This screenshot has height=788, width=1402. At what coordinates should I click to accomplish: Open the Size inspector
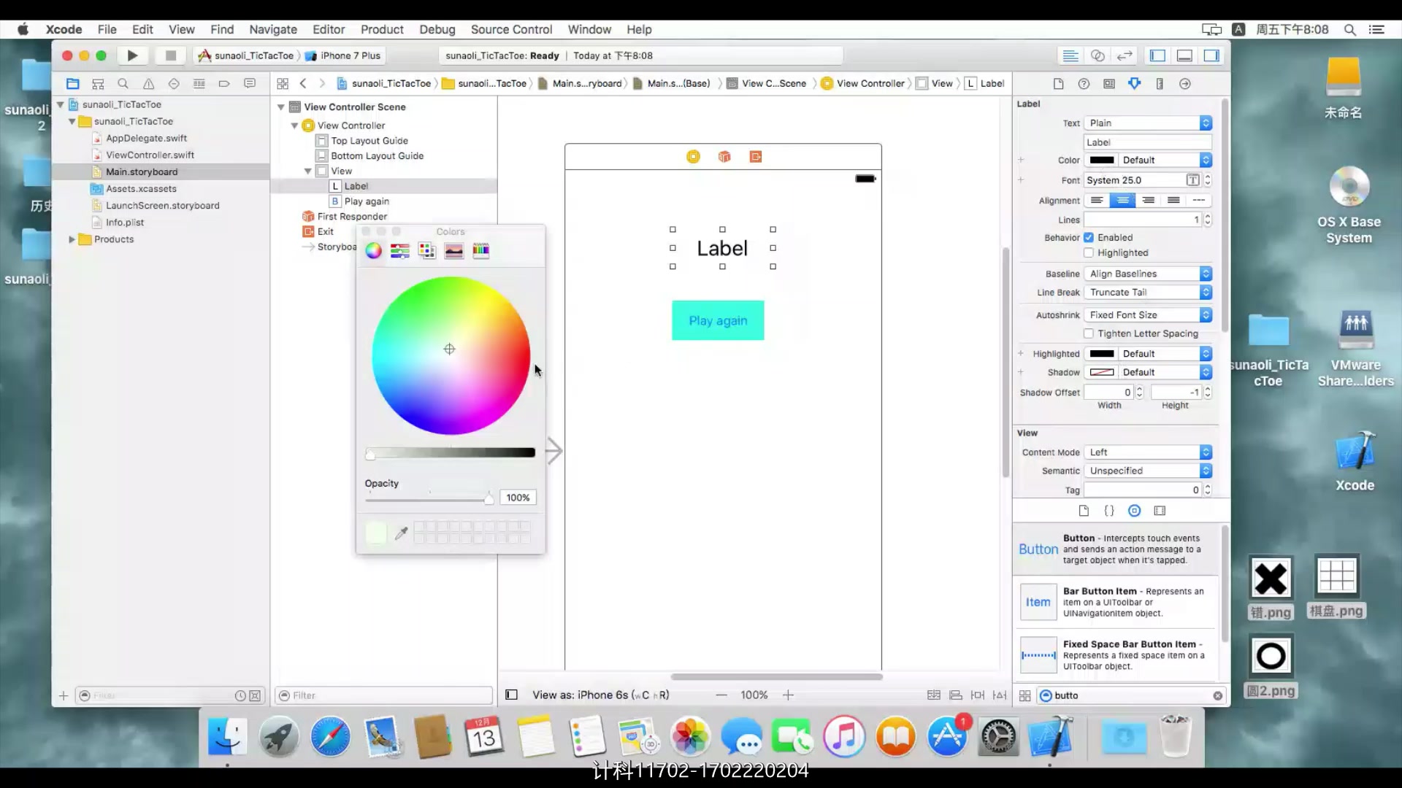point(1160,84)
